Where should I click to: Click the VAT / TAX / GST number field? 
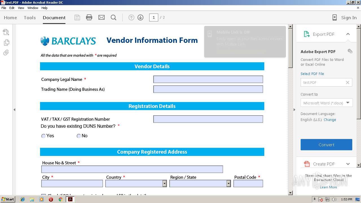[208, 119]
